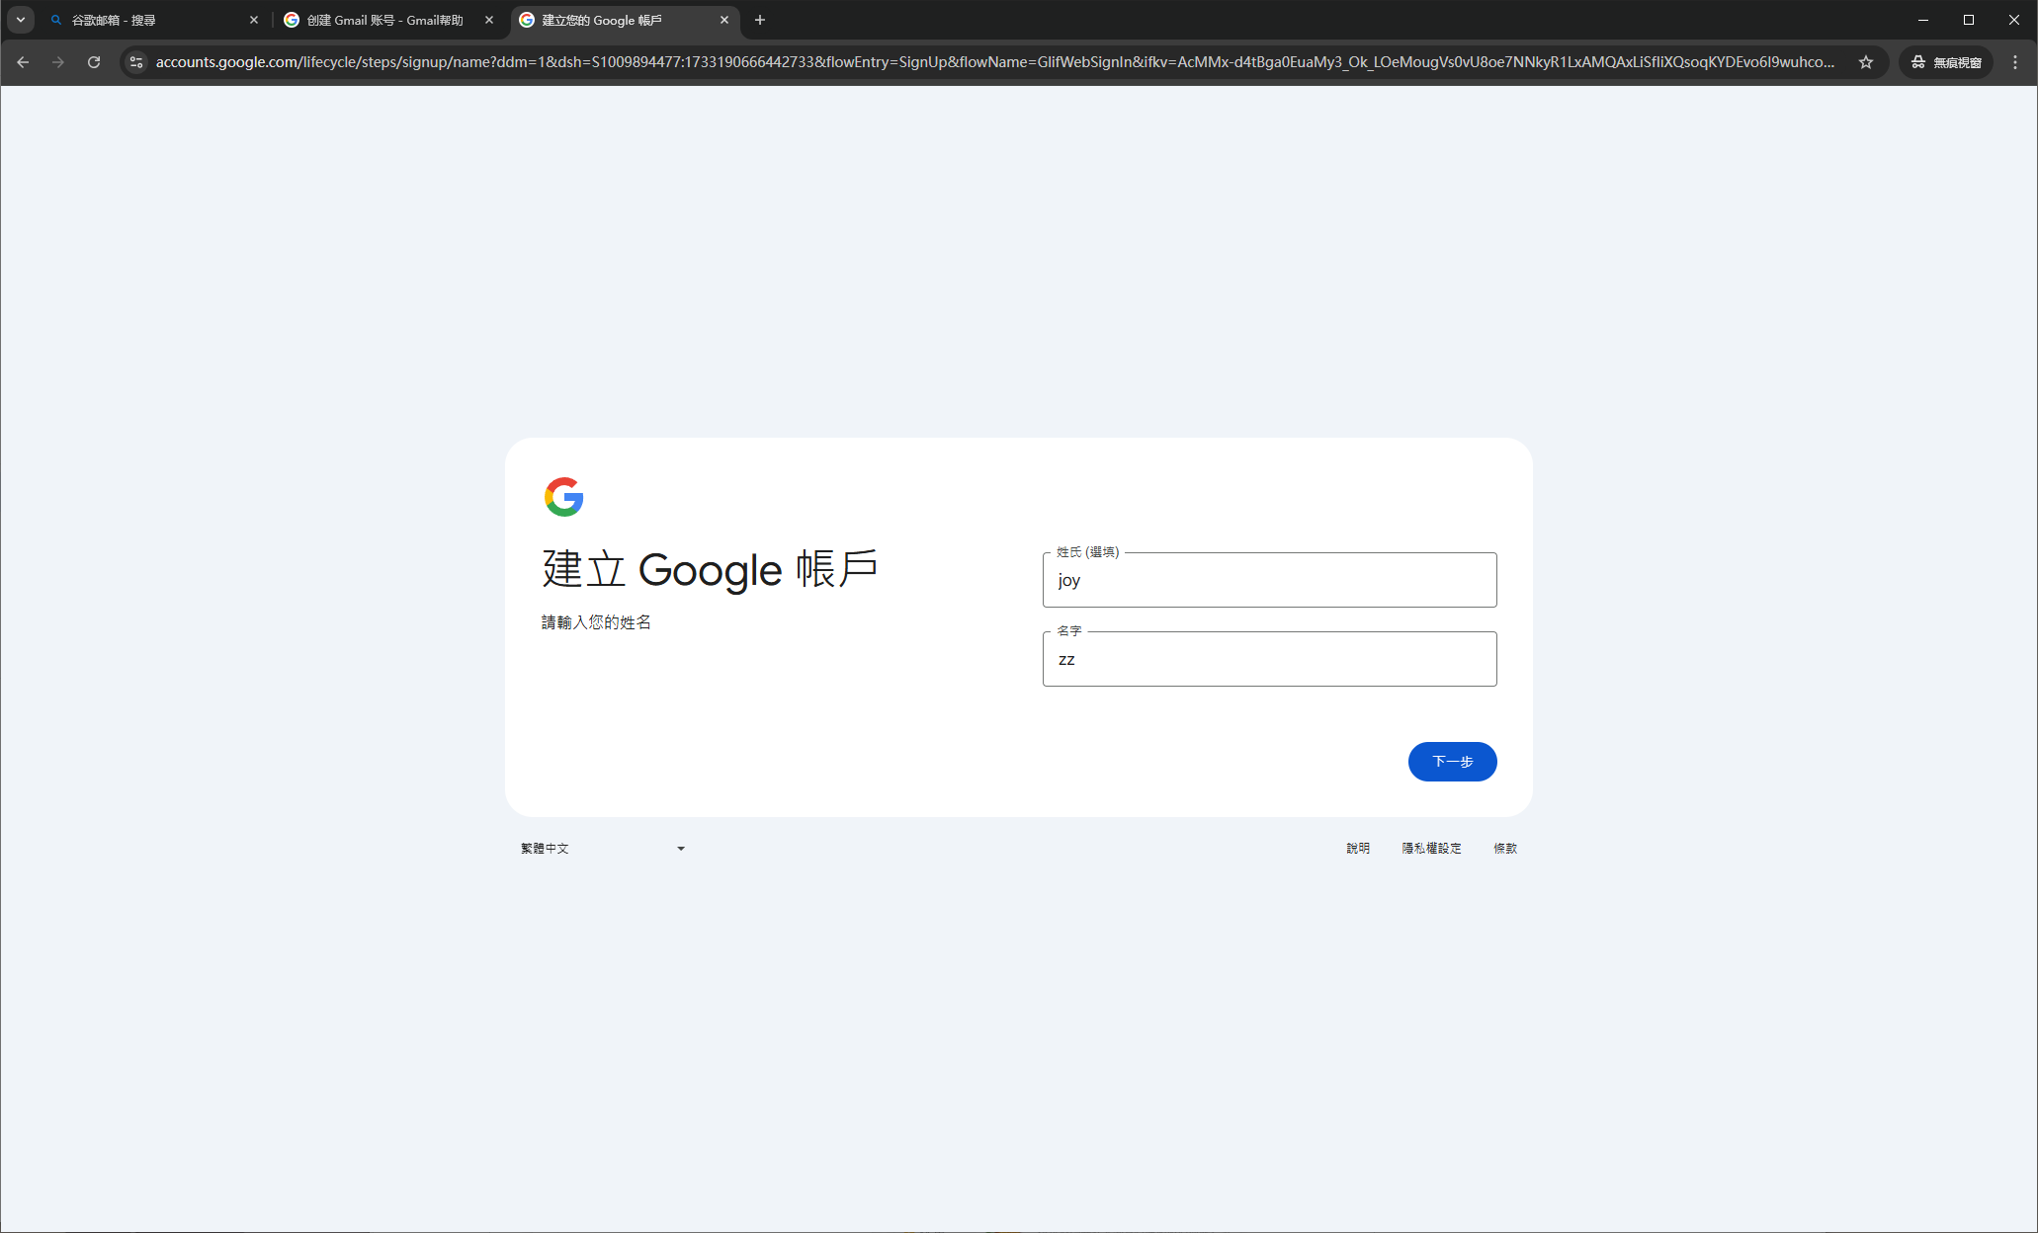The height and width of the screenshot is (1233, 2038).
Task: Maximize the browser window
Action: click(1969, 20)
